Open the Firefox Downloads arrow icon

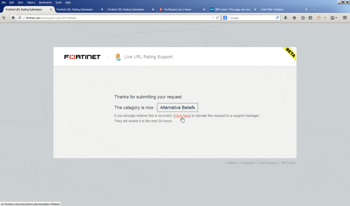pos(286,17)
